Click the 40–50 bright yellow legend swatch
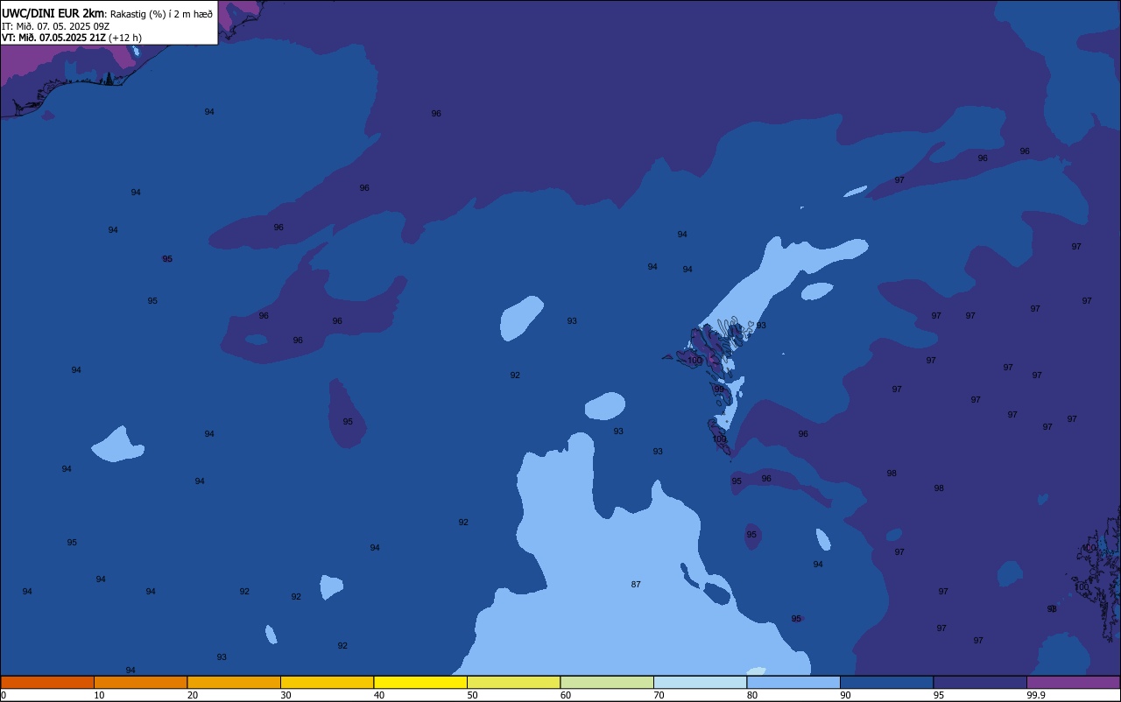The image size is (1121, 702). tap(420, 682)
